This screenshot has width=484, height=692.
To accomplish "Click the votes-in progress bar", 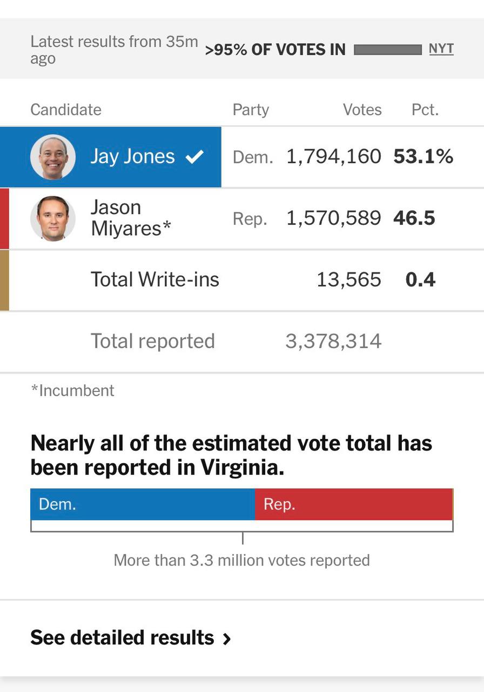I will [387, 50].
